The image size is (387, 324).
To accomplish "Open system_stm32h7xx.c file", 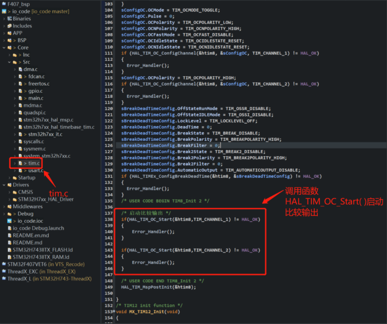I will tap(47, 156).
